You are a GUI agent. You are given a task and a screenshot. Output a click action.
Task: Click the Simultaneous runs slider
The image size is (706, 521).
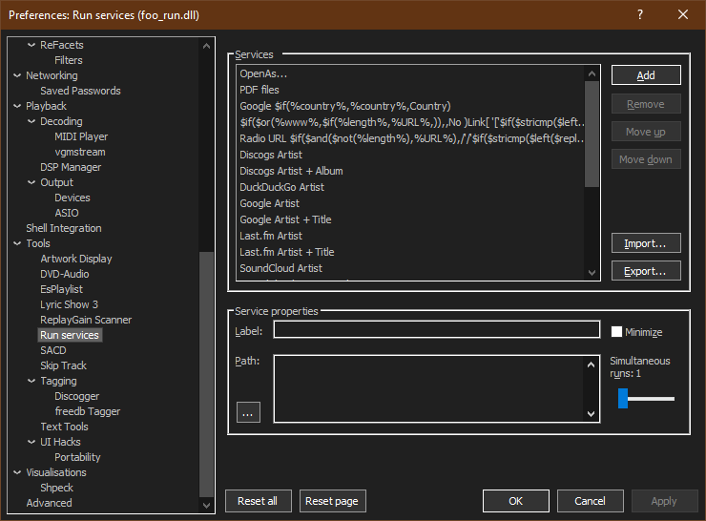click(x=646, y=398)
